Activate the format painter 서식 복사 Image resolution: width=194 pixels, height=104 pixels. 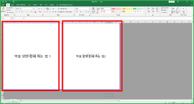10,13
